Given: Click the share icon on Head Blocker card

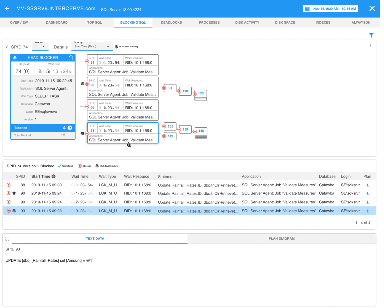Looking at the screenshot, I should pos(71,58).
